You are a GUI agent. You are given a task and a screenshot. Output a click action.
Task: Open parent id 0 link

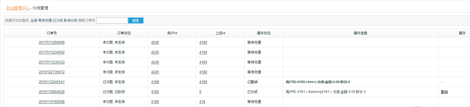[200, 92]
